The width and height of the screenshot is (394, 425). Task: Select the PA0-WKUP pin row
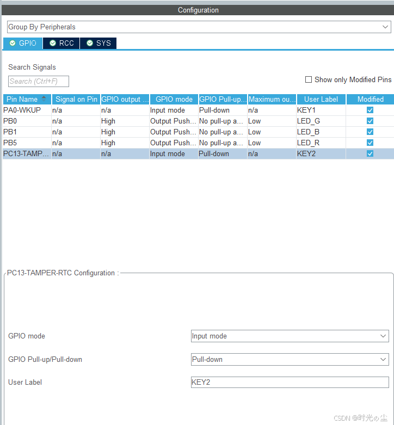click(198, 110)
